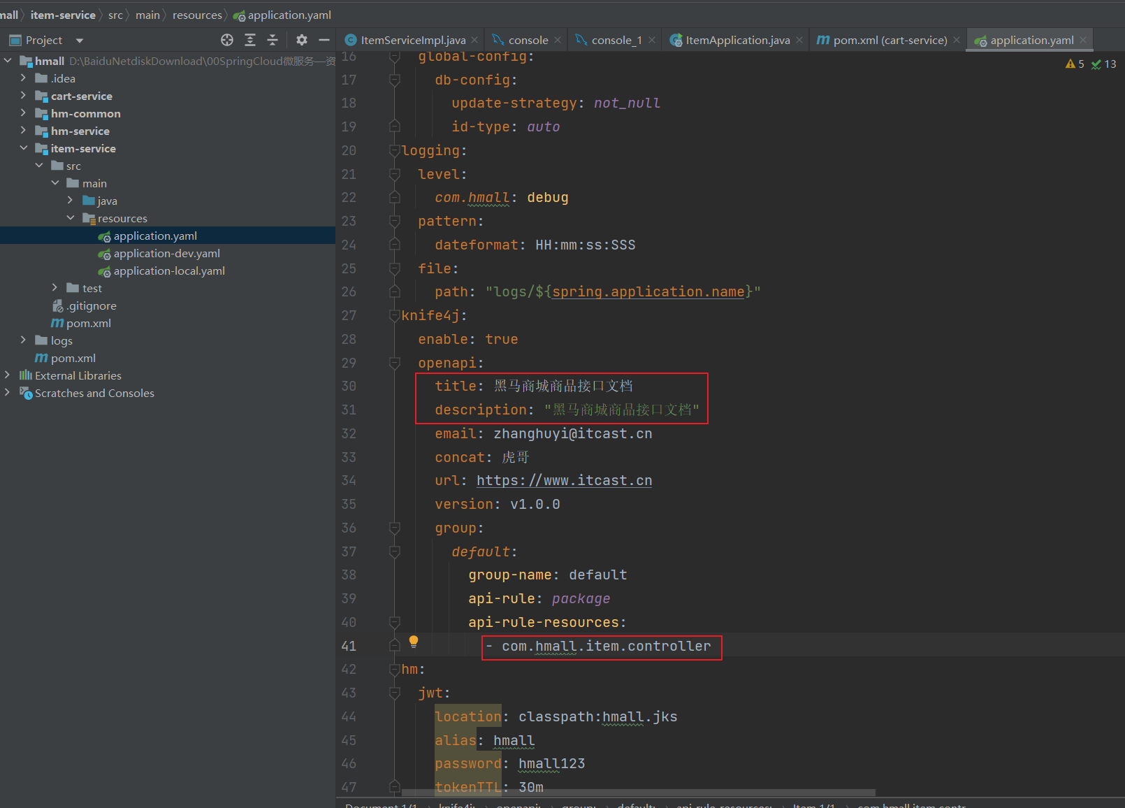Click the editor horizontal scrollbar
The height and width of the screenshot is (808, 1125).
pos(639,793)
